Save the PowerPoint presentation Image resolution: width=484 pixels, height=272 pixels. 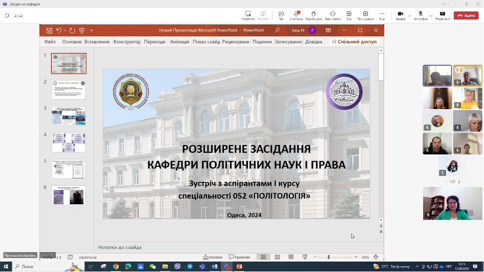pyautogui.click(x=49, y=30)
